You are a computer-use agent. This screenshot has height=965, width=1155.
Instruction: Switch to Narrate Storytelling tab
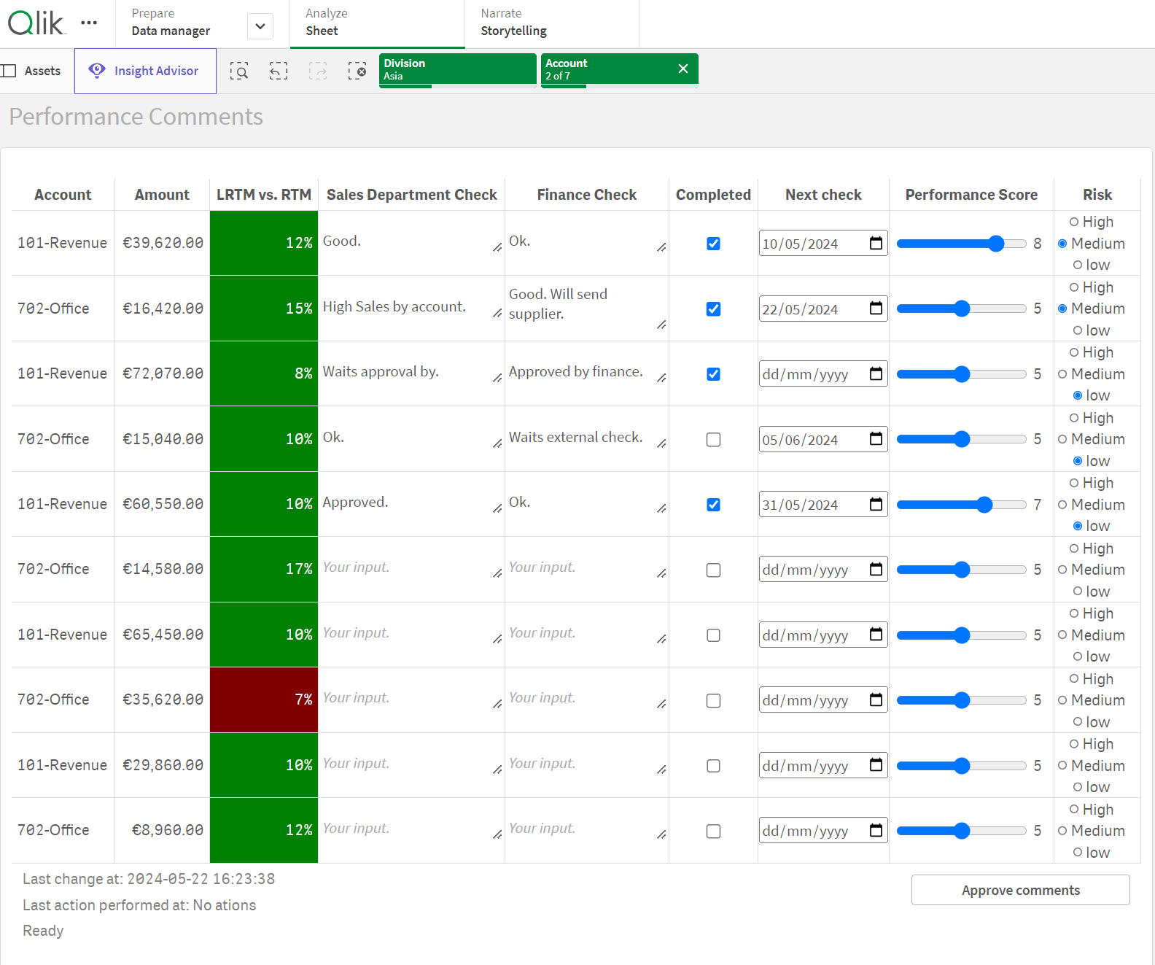[x=552, y=23]
